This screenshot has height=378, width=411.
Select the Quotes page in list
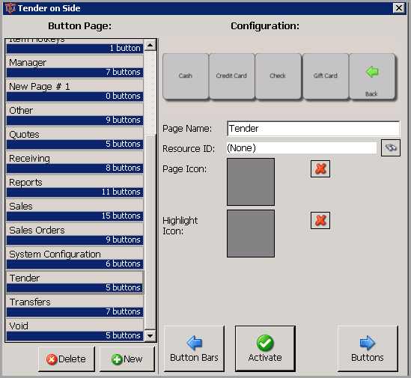pos(75,138)
